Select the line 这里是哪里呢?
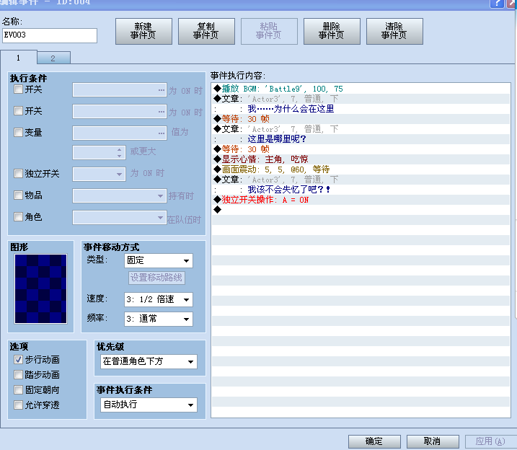 click(x=361, y=139)
